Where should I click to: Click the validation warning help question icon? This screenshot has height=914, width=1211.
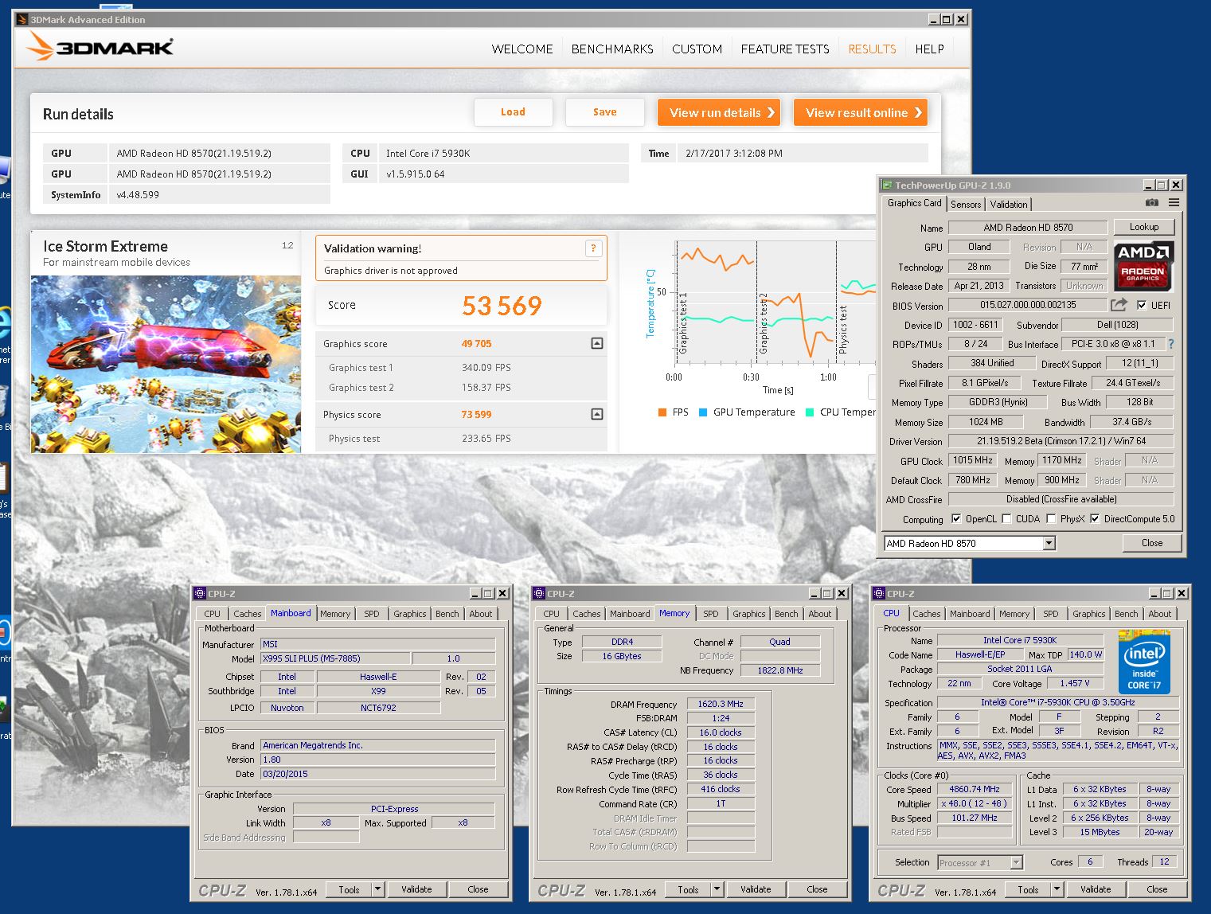pos(593,248)
